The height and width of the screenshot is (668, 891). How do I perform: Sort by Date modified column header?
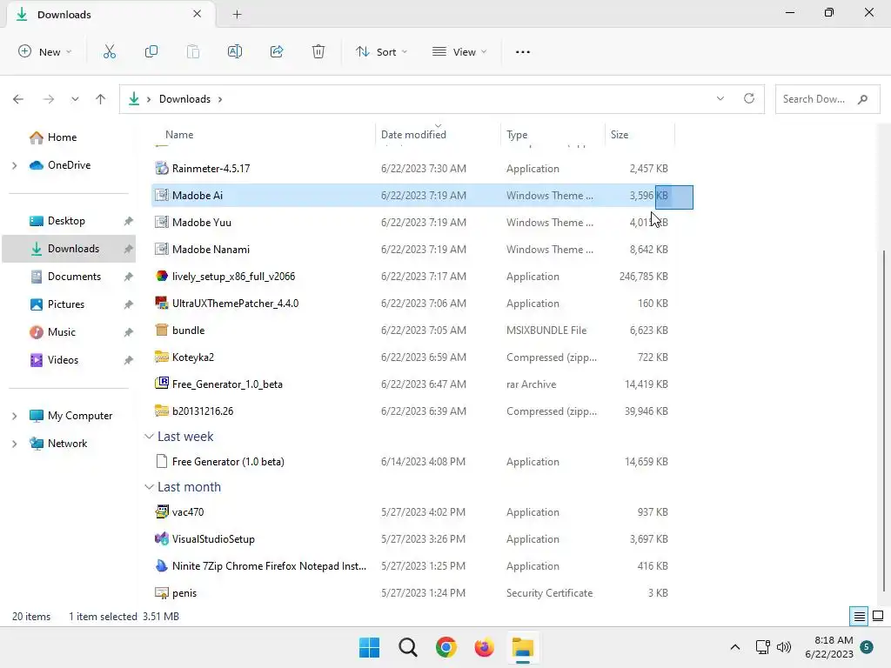click(413, 135)
